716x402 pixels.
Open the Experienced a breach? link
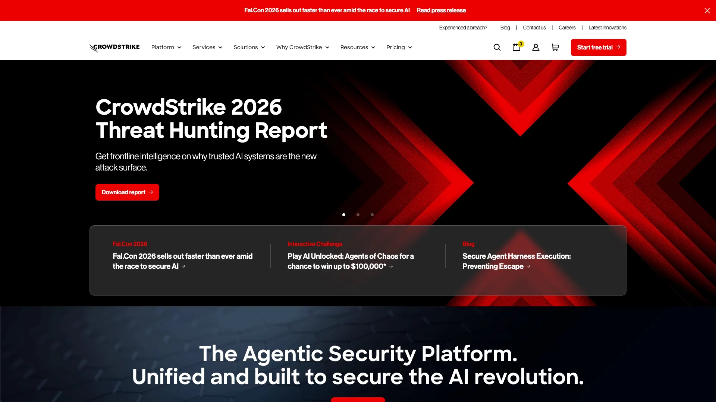(463, 28)
